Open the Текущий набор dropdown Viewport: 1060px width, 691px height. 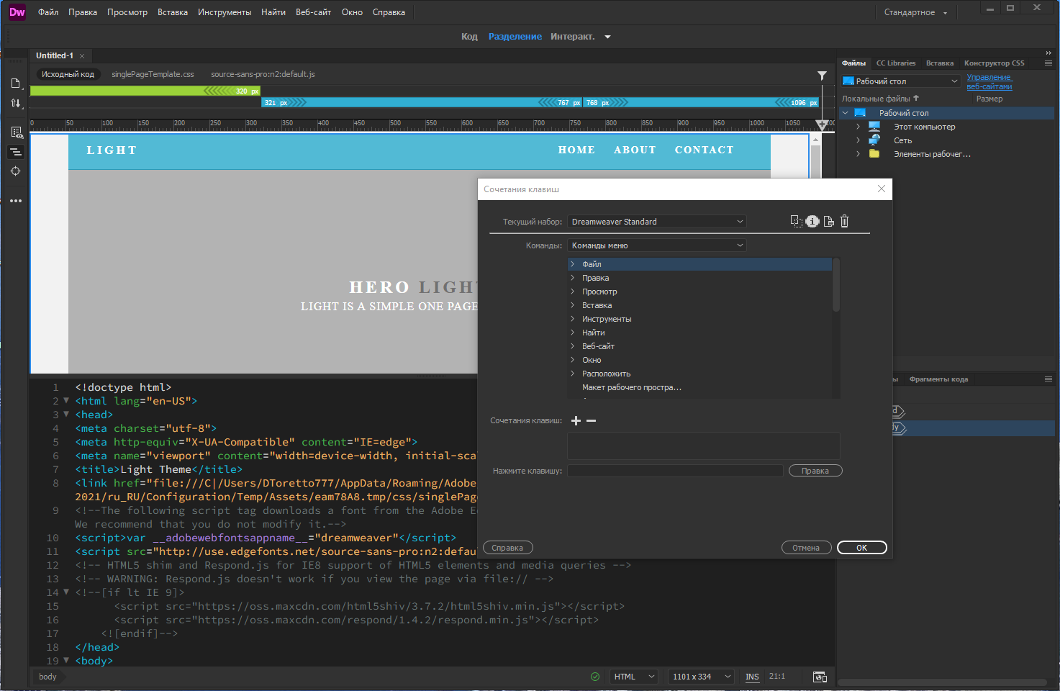click(x=657, y=222)
